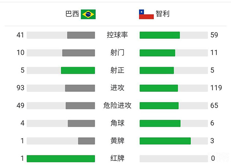Click the 射正 stat label
Screen dimensions: 231x165
click(117, 70)
